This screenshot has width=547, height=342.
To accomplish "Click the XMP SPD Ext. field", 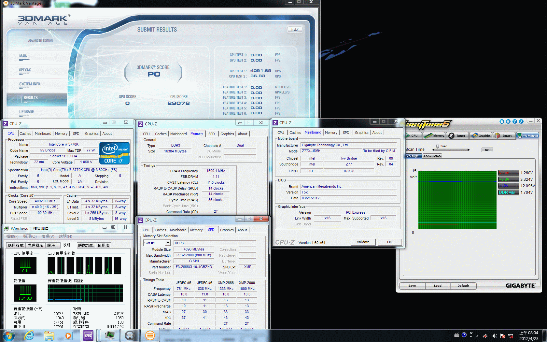I will pyautogui.click(x=248, y=267).
